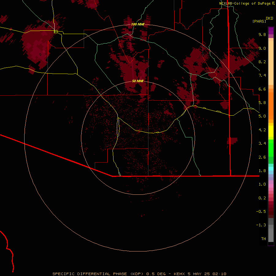This screenshot has width=276, height=276.
Task: Click the 0.2 value on the color scale
Action: (x=262, y=198)
